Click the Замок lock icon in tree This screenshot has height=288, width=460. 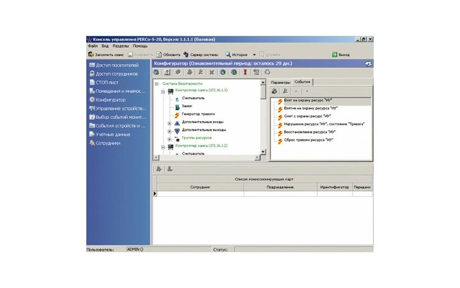[x=177, y=106]
